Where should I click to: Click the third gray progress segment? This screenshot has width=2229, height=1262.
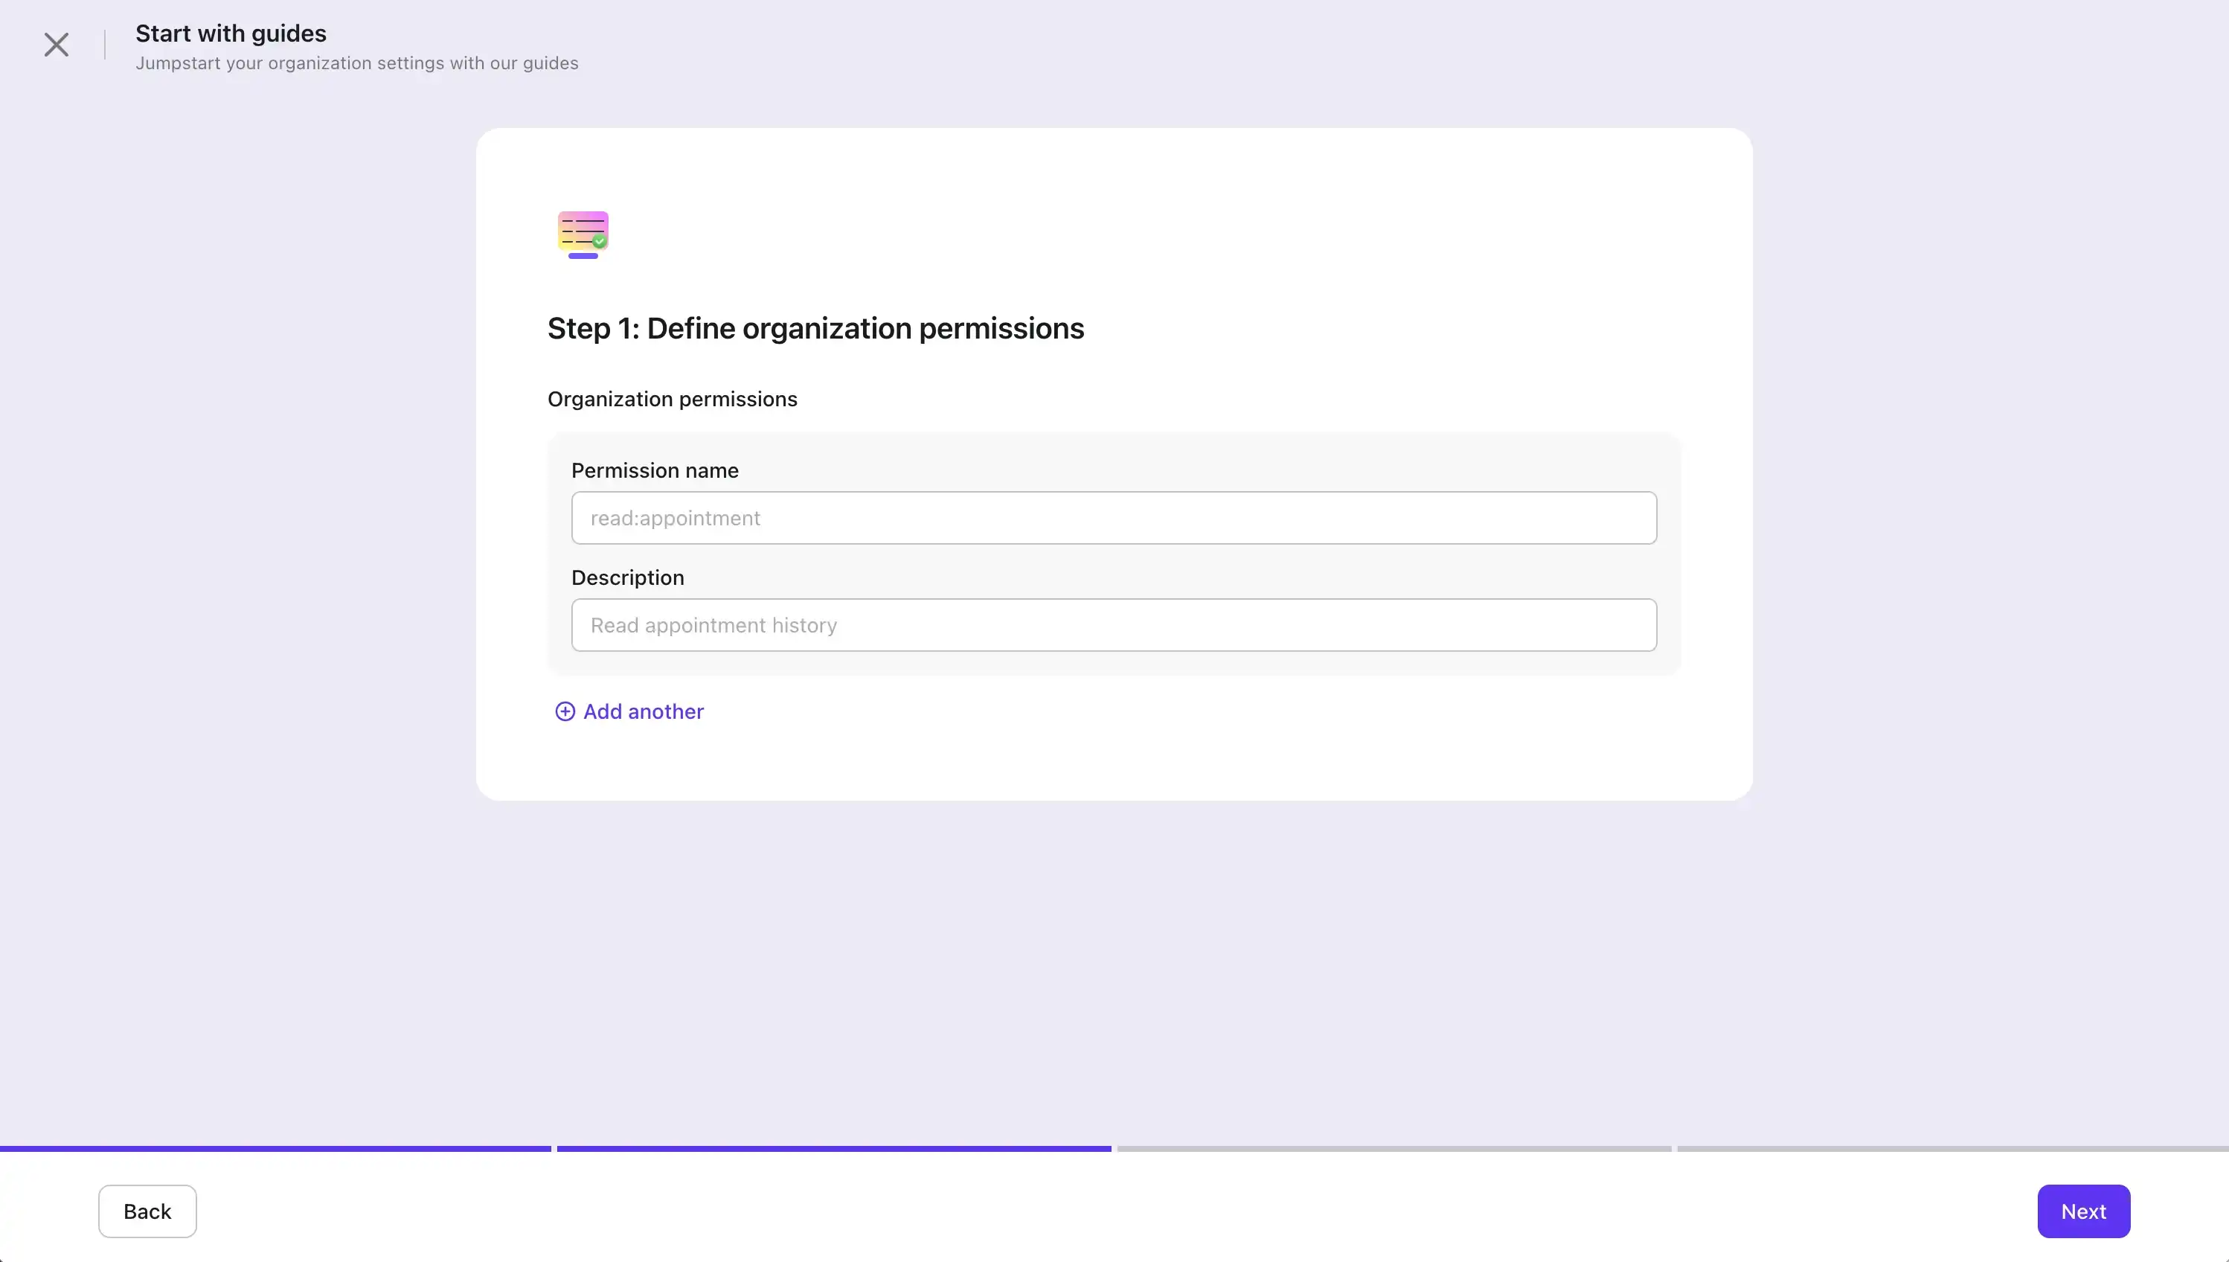tap(1393, 1148)
